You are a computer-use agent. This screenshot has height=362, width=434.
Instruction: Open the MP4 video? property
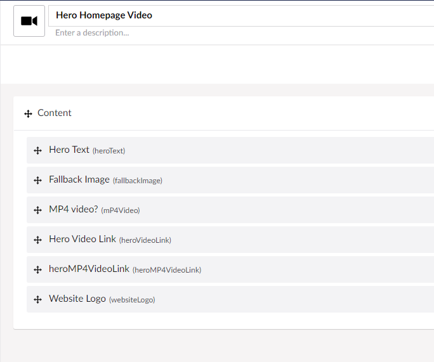pos(73,209)
